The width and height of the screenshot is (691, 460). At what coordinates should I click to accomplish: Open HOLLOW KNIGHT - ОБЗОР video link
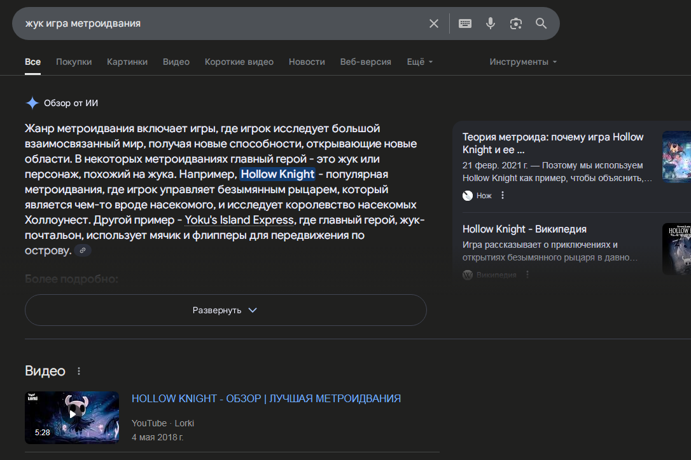click(266, 398)
